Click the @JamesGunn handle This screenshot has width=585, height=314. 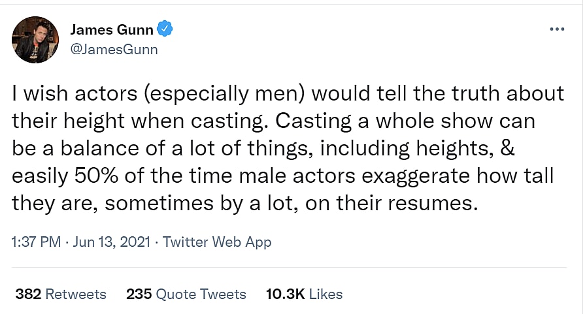click(x=114, y=49)
